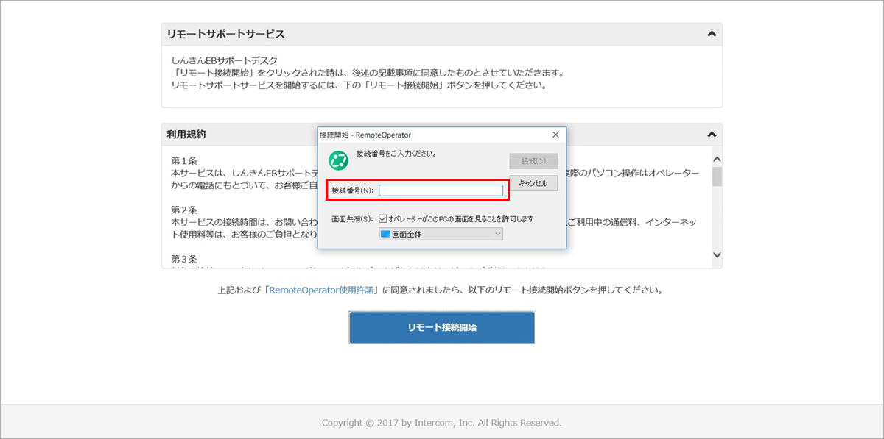
Task: Click the しんきんEBサポートデスク text
Action: 224,60
